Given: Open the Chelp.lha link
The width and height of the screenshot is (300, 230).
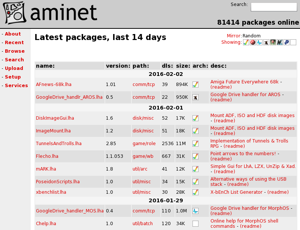Looking at the screenshot, I should [x=46, y=224].
